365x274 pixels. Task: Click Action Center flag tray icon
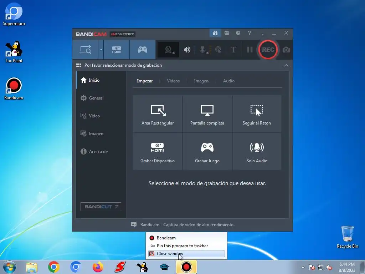click(312, 267)
